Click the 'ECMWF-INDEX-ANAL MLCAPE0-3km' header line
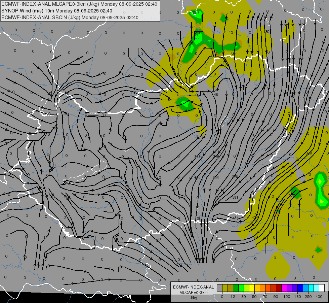This screenshot has height=303, width=329. (79, 4)
